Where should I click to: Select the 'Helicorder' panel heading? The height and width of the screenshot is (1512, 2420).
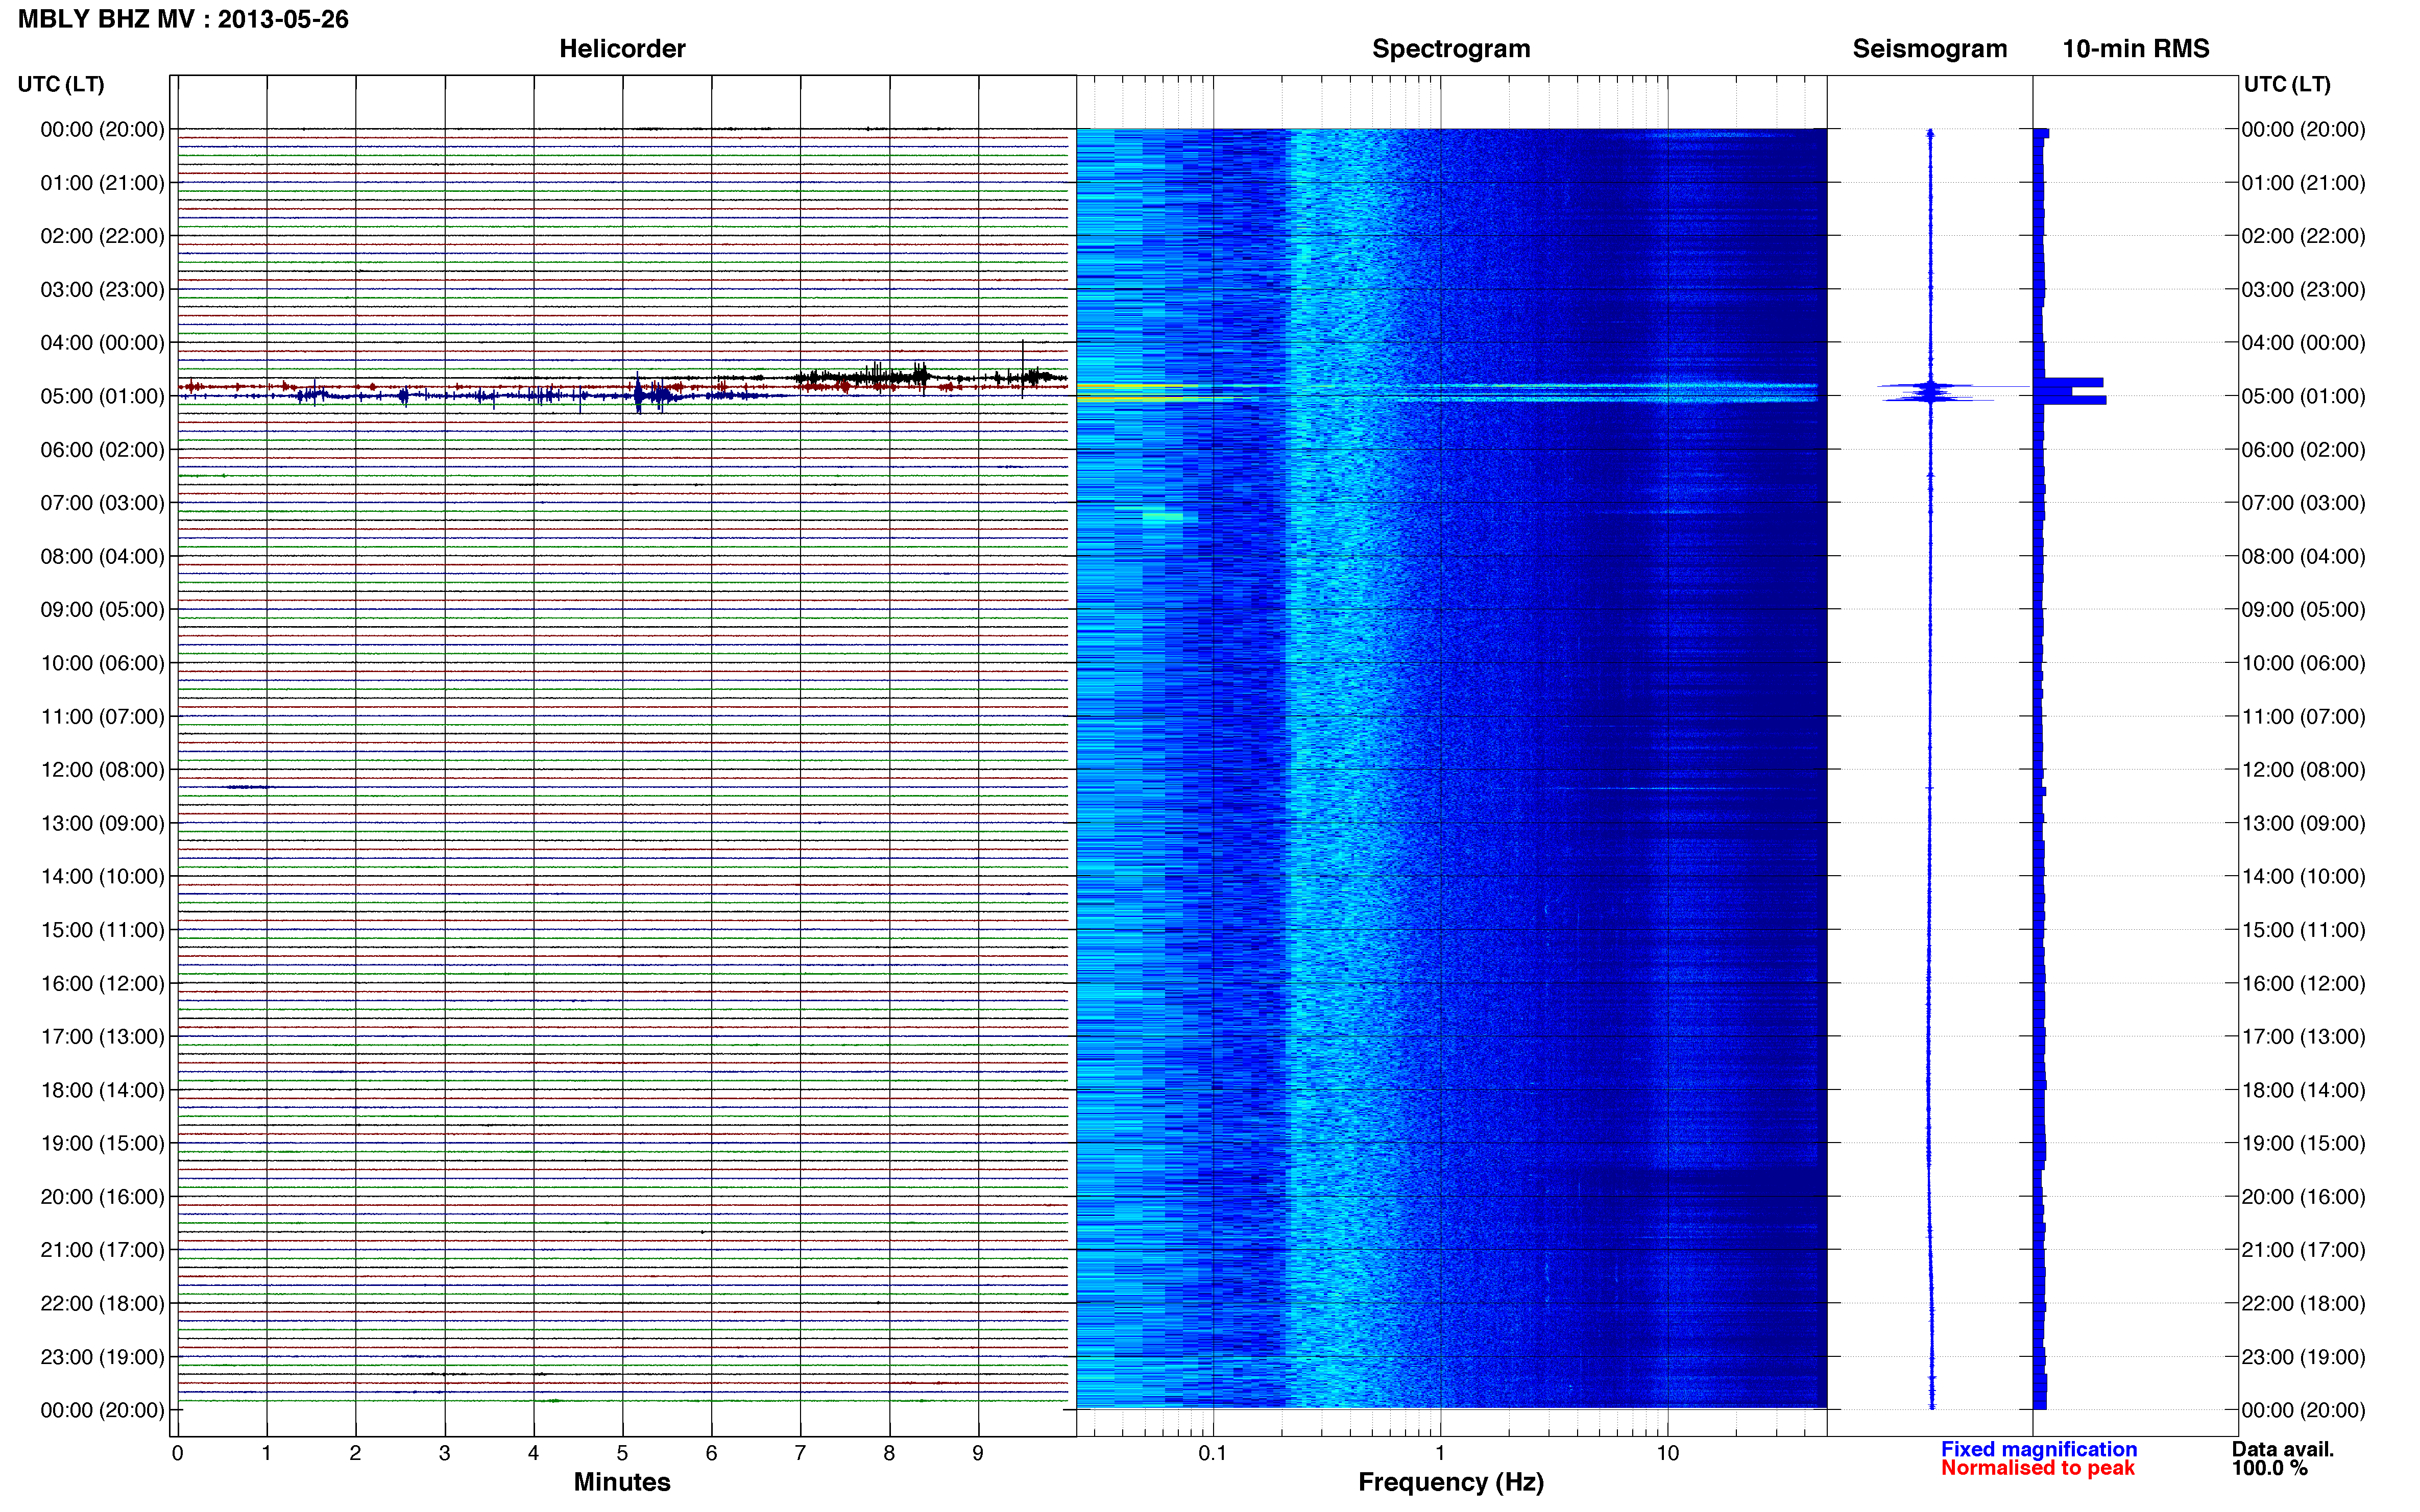(621, 49)
